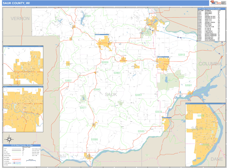Click the green ZIP Code legend line

click(16, 152)
